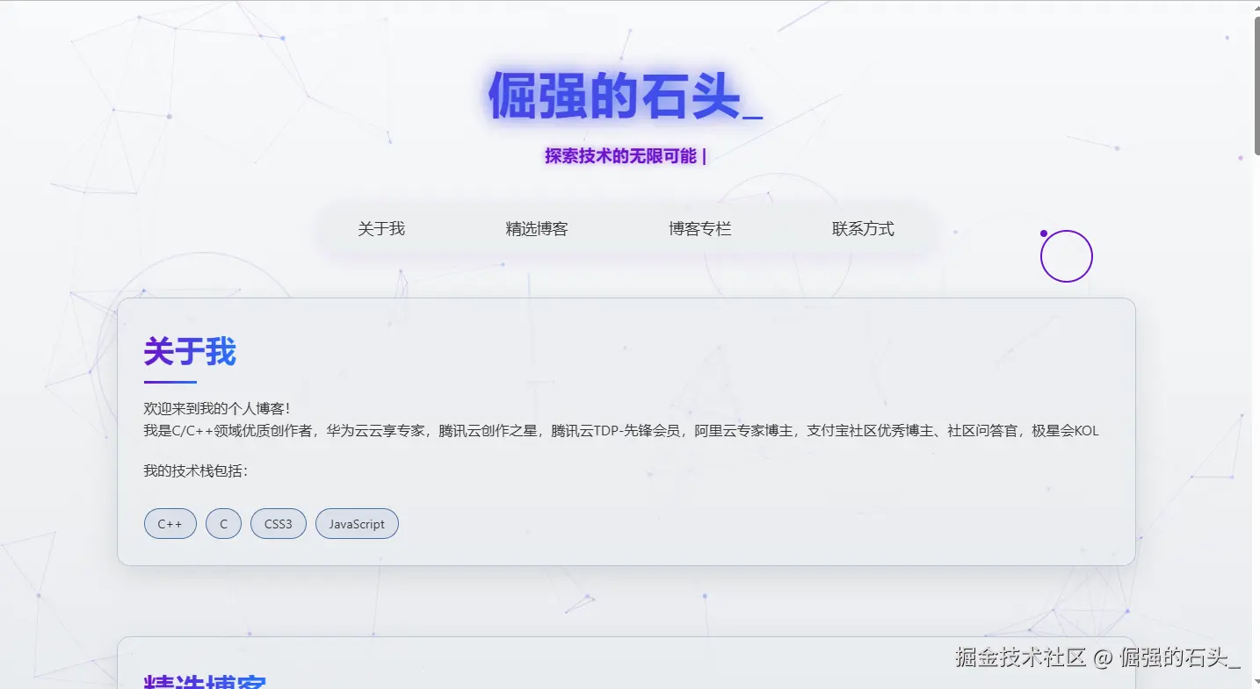Screen dimensions: 1260x689
Task: Click the tagline 探索技术的无限可能
Action: pyautogui.click(x=624, y=155)
